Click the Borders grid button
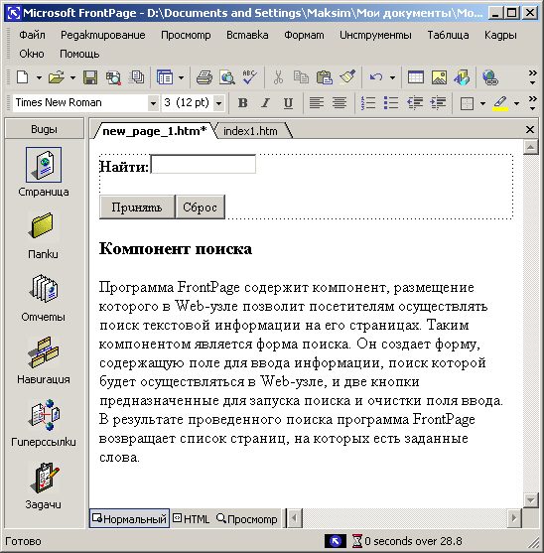Image resolution: width=544 pixels, height=553 pixels. (x=467, y=103)
